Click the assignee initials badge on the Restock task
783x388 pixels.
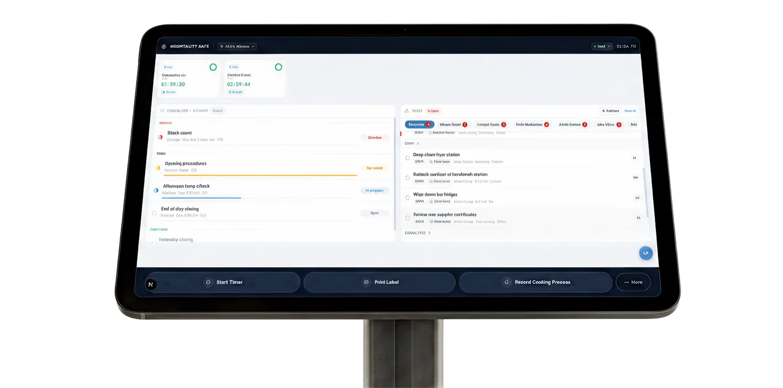636,178
